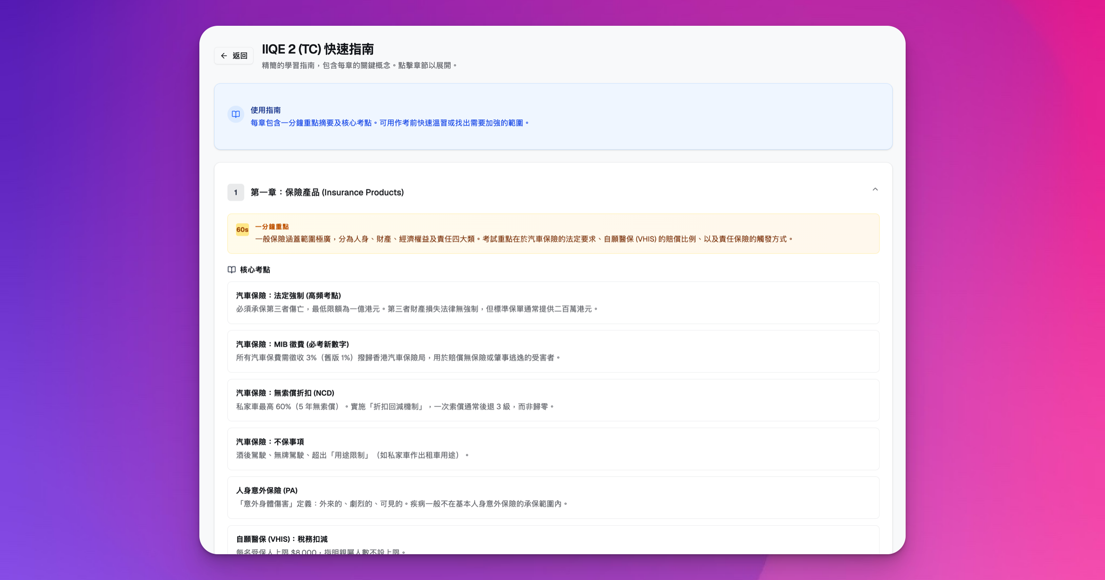This screenshot has width=1105, height=580.
Task: Click the book icon next to 使用指南
Action: 236,114
